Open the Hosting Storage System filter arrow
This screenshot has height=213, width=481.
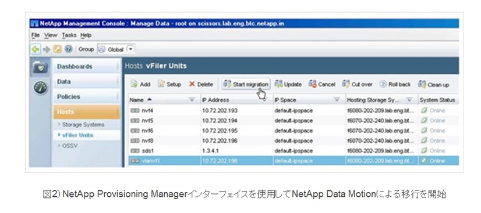(409, 99)
